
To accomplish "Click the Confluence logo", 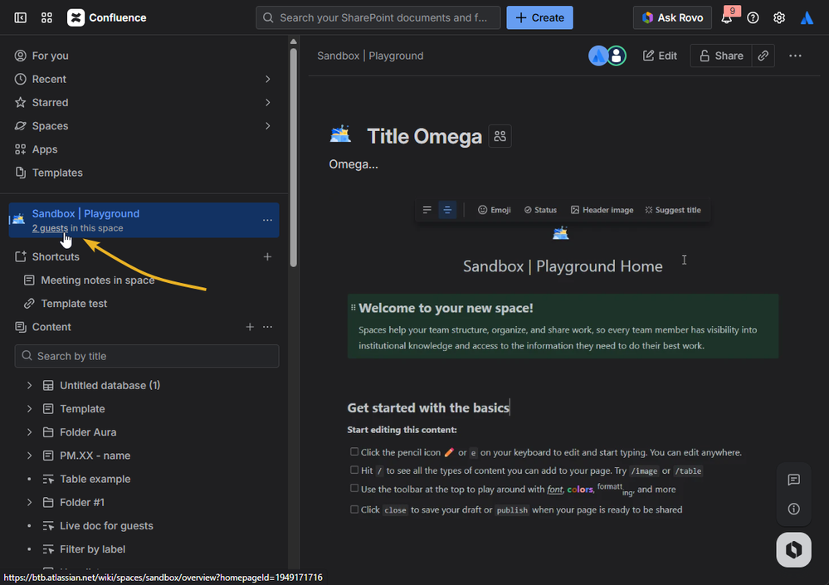I will click(107, 17).
